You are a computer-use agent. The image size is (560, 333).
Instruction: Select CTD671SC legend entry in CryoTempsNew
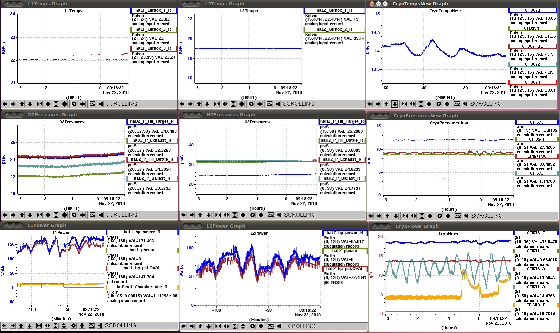pyautogui.click(x=533, y=46)
